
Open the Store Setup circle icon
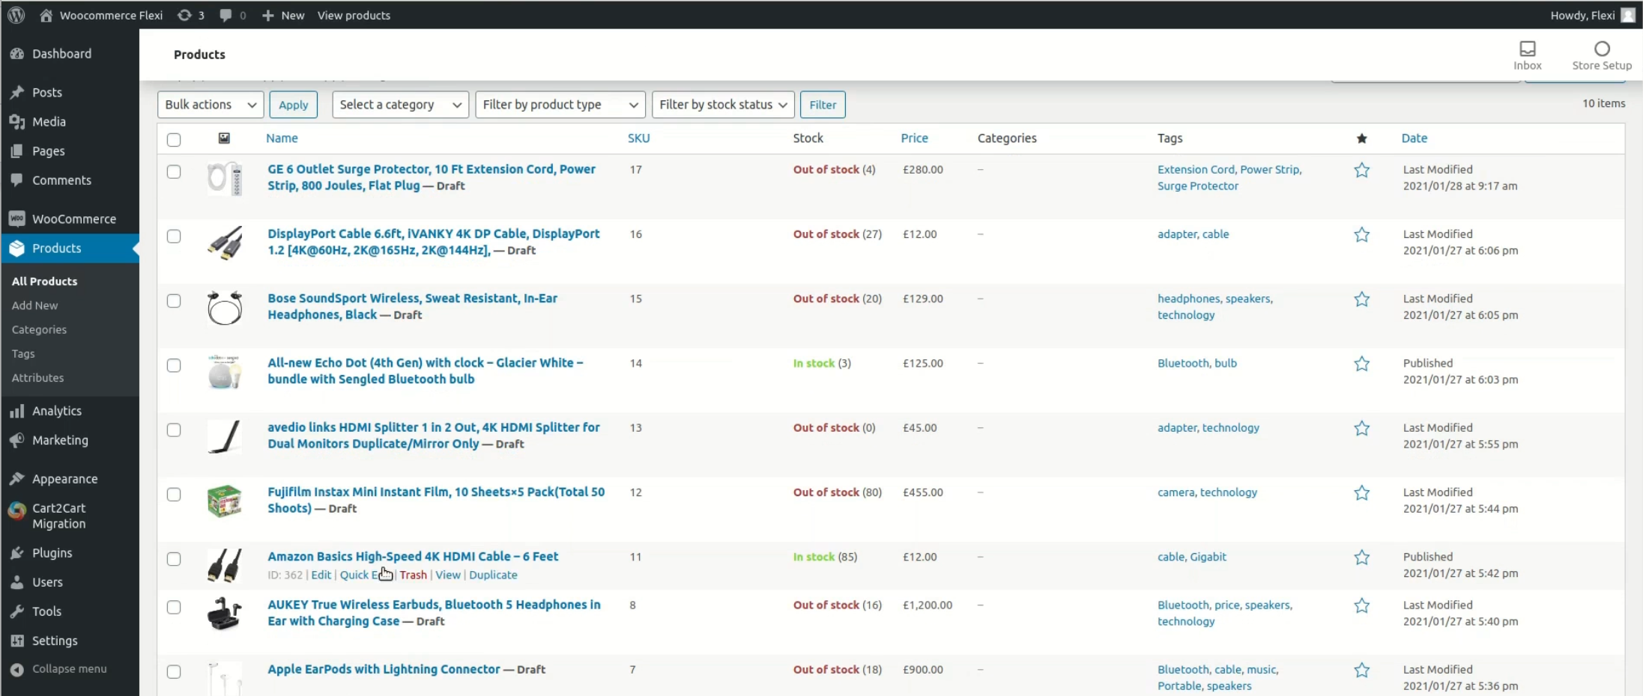(1602, 49)
